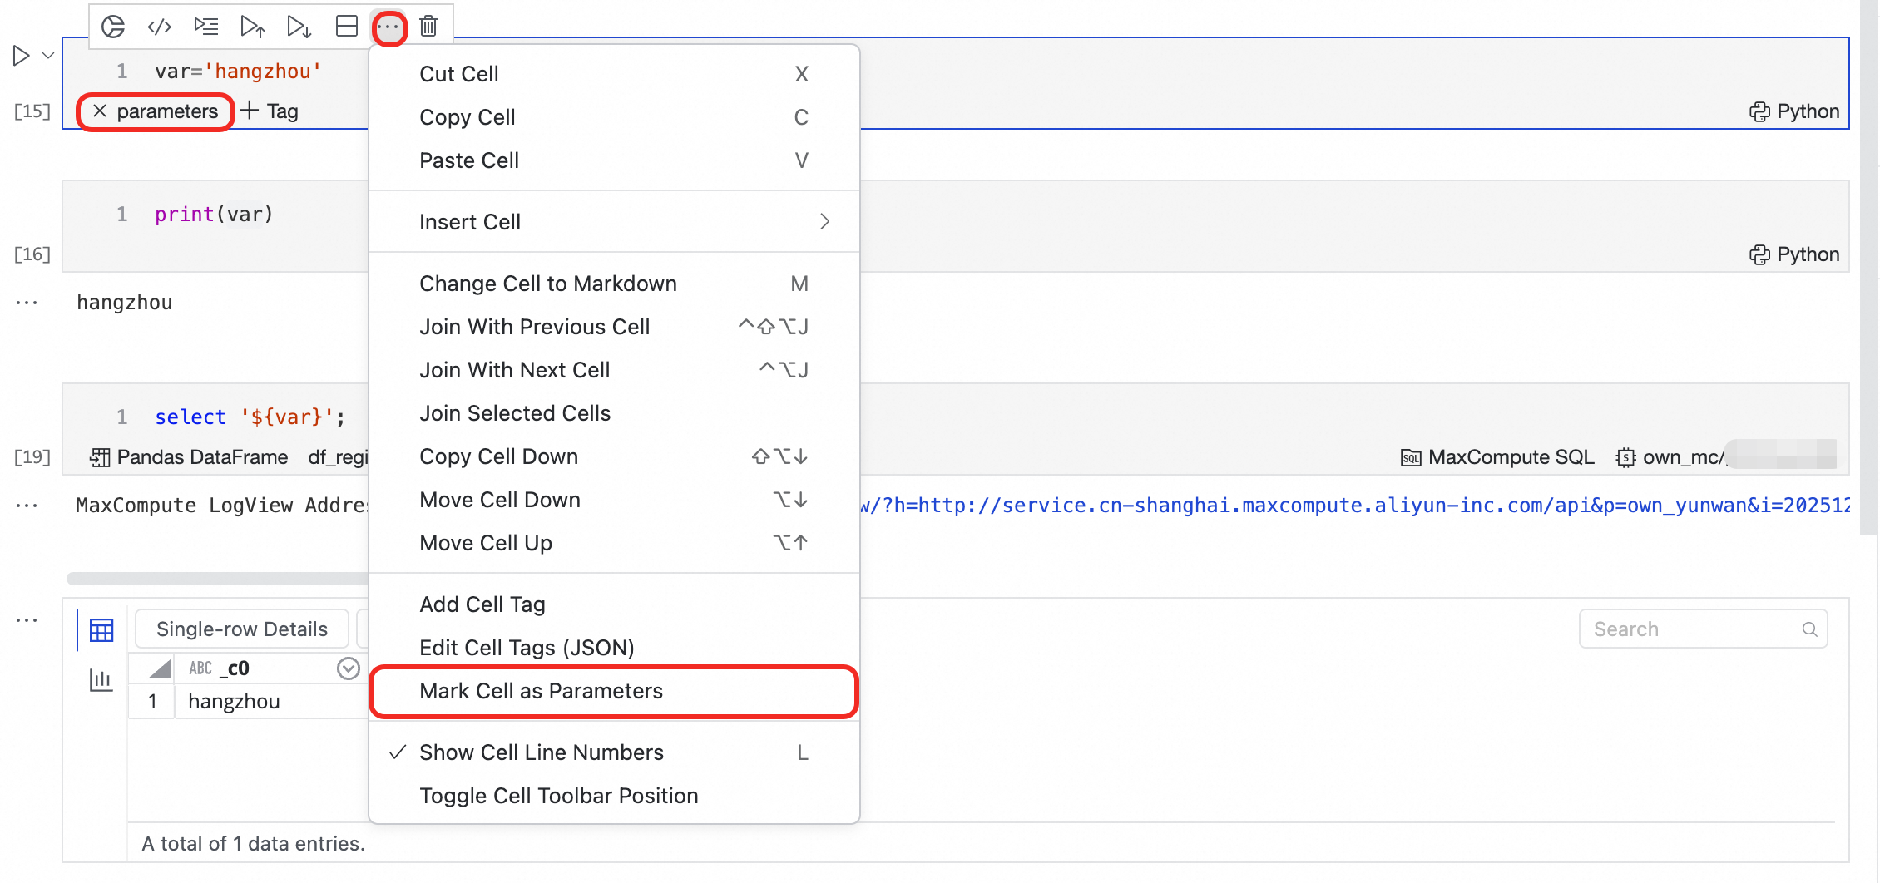
Task: Click the delete cell trash icon
Action: coord(428,27)
